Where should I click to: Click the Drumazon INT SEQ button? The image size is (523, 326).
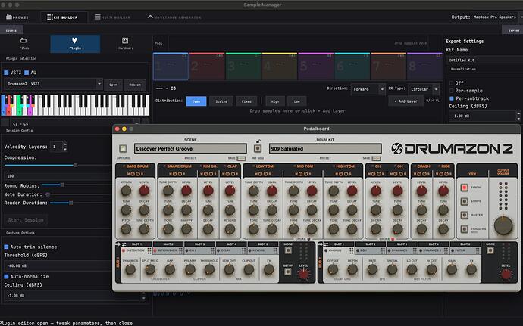[258, 148]
